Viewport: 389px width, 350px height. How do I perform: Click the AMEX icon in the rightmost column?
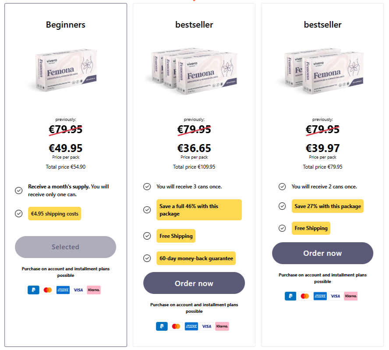click(x=320, y=296)
